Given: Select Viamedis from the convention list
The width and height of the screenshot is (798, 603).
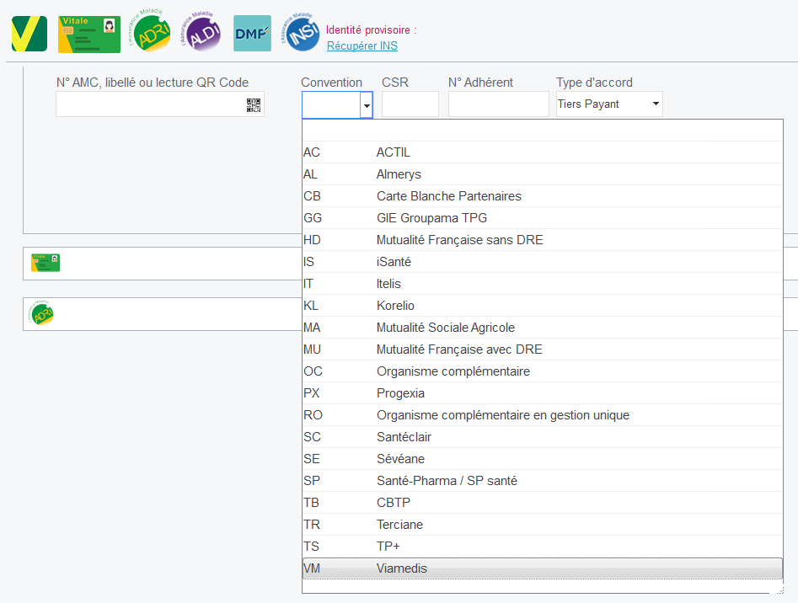Looking at the screenshot, I should (x=401, y=568).
